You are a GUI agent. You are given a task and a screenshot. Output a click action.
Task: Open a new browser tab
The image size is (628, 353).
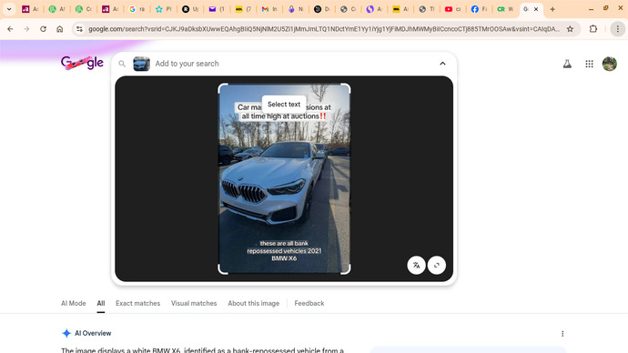(x=552, y=9)
